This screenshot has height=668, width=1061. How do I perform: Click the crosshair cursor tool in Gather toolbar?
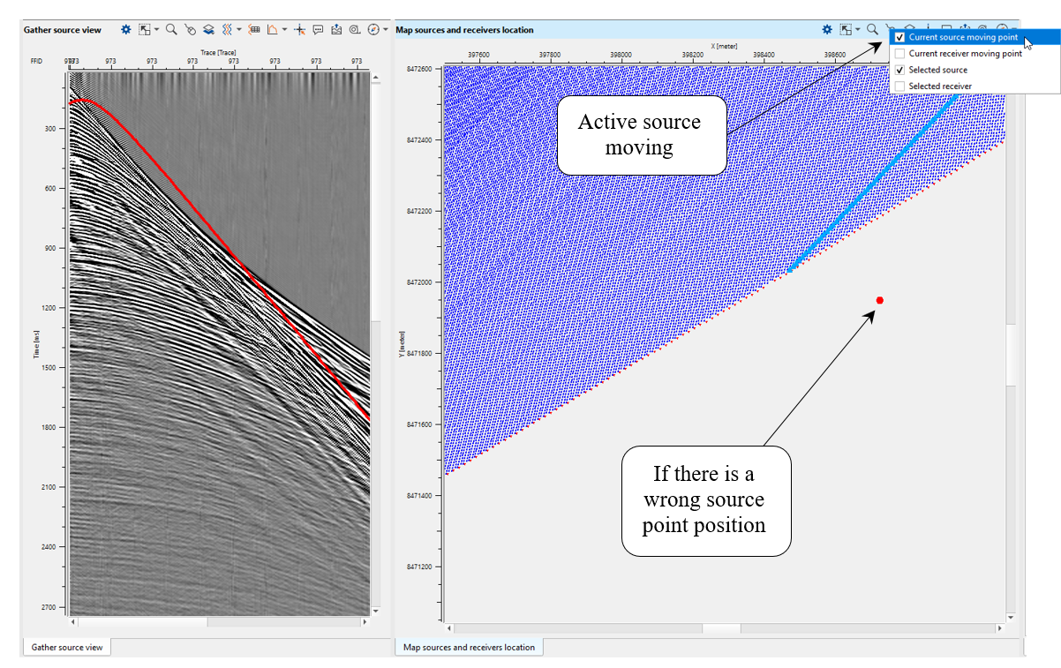point(299,29)
